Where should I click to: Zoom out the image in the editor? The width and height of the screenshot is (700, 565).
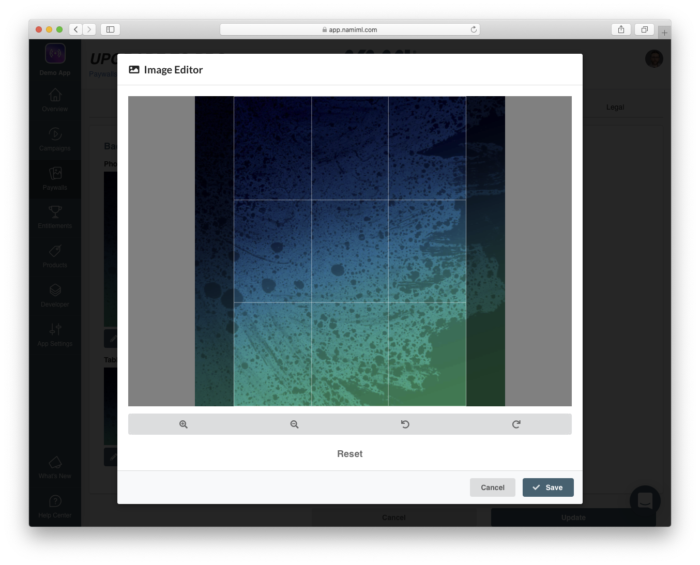click(294, 424)
